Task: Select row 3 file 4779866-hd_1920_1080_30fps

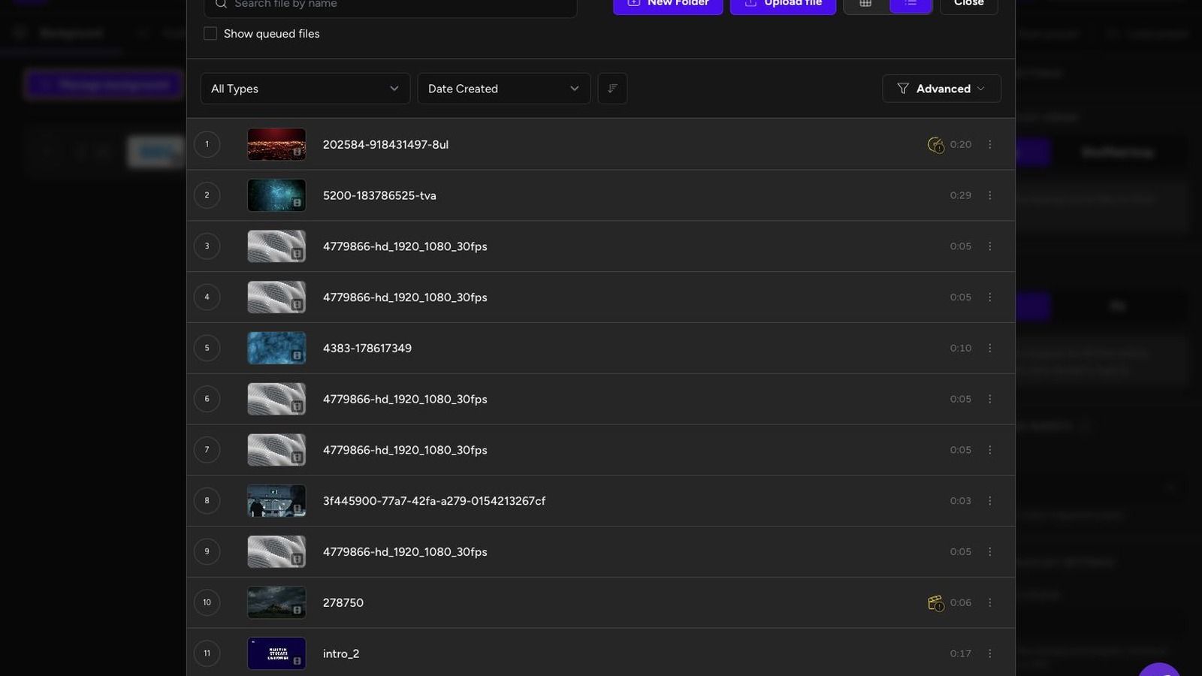Action: 405,246
